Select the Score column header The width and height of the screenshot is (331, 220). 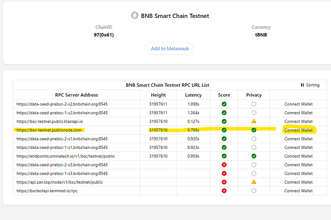[x=224, y=95]
